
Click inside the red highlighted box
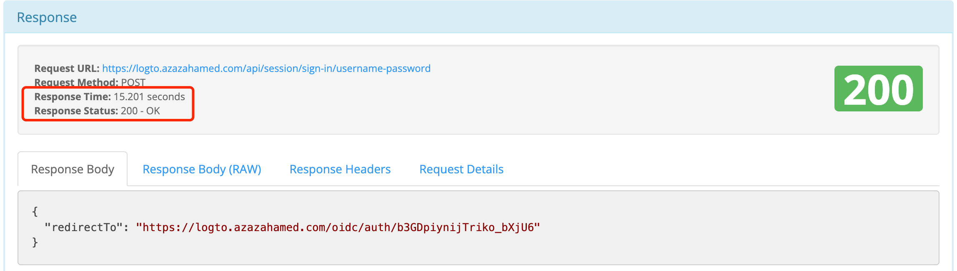[x=108, y=104]
